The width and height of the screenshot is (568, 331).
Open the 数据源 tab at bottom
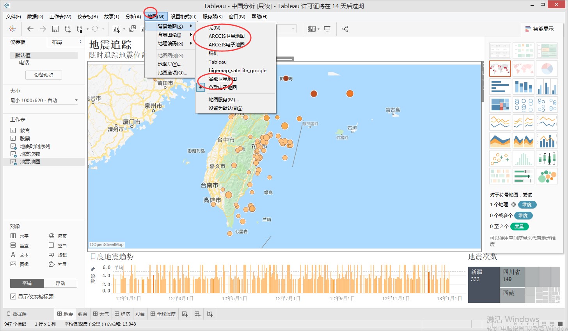pos(17,314)
